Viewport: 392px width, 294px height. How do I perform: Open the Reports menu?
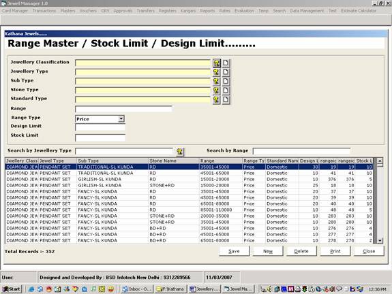click(207, 11)
